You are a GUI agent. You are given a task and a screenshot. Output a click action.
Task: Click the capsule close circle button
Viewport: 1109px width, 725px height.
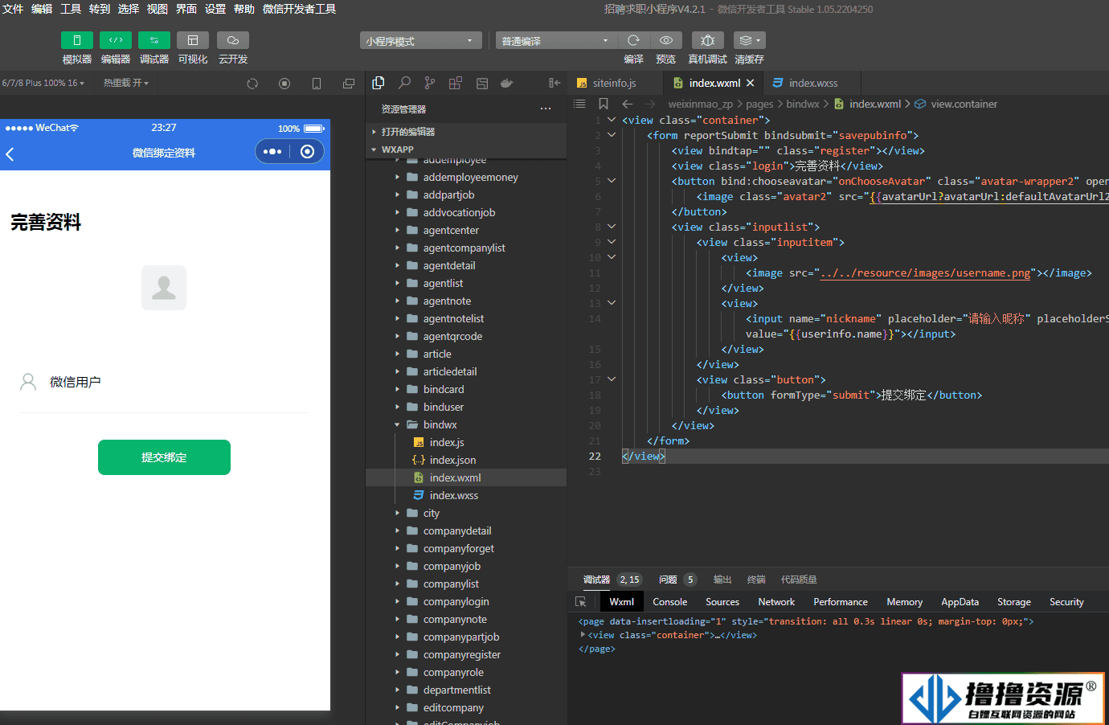[307, 152]
